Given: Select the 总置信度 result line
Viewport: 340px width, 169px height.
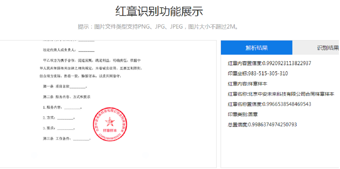Looking at the screenshot, I should point(262,125).
